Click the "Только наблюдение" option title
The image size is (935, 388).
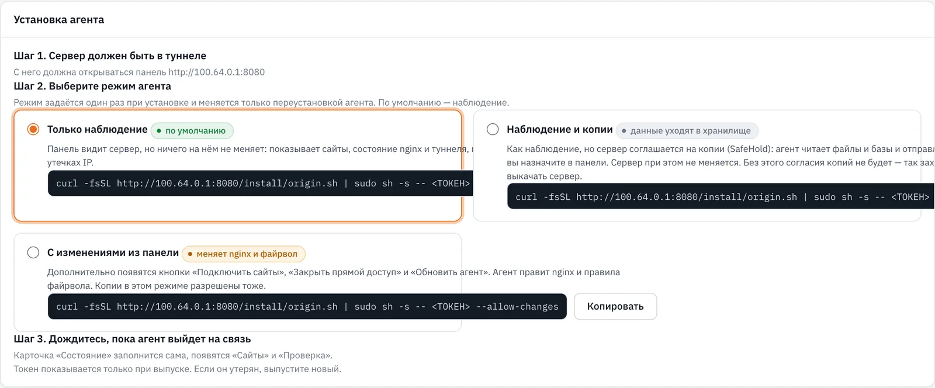click(98, 129)
